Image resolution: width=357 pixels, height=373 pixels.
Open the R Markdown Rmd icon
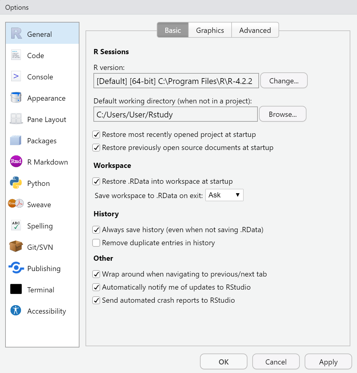coord(16,161)
